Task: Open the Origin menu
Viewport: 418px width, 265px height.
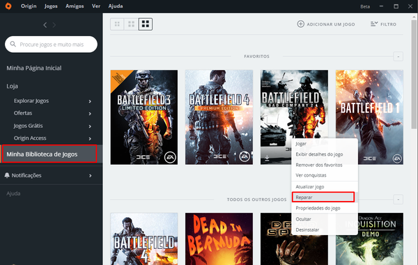Action: 29,6
